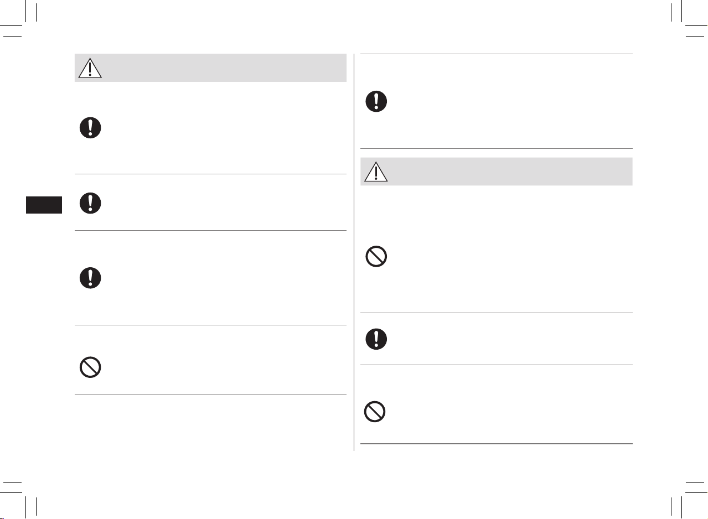Image resolution: width=708 pixels, height=519 pixels.
Task: Click the exclamation icon above the right gray header
Action: pos(376,101)
